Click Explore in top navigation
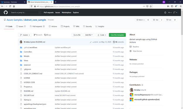 tap(76, 13)
